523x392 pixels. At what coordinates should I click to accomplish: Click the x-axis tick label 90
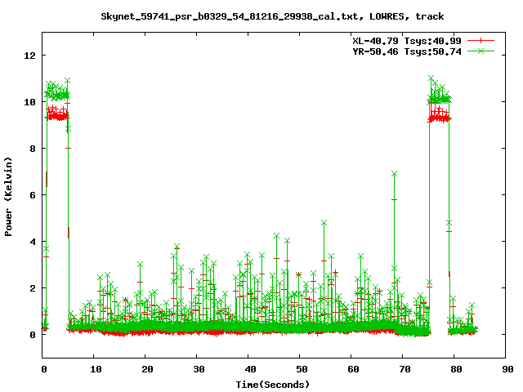click(507, 369)
